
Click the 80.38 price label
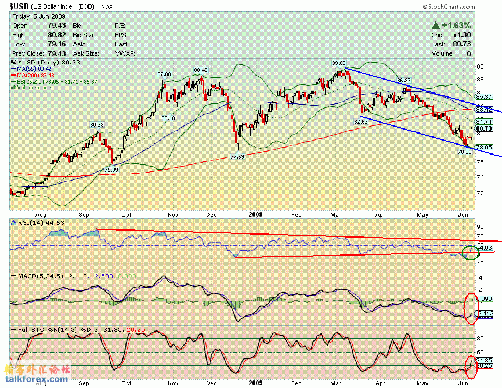[x=97, y=125]
